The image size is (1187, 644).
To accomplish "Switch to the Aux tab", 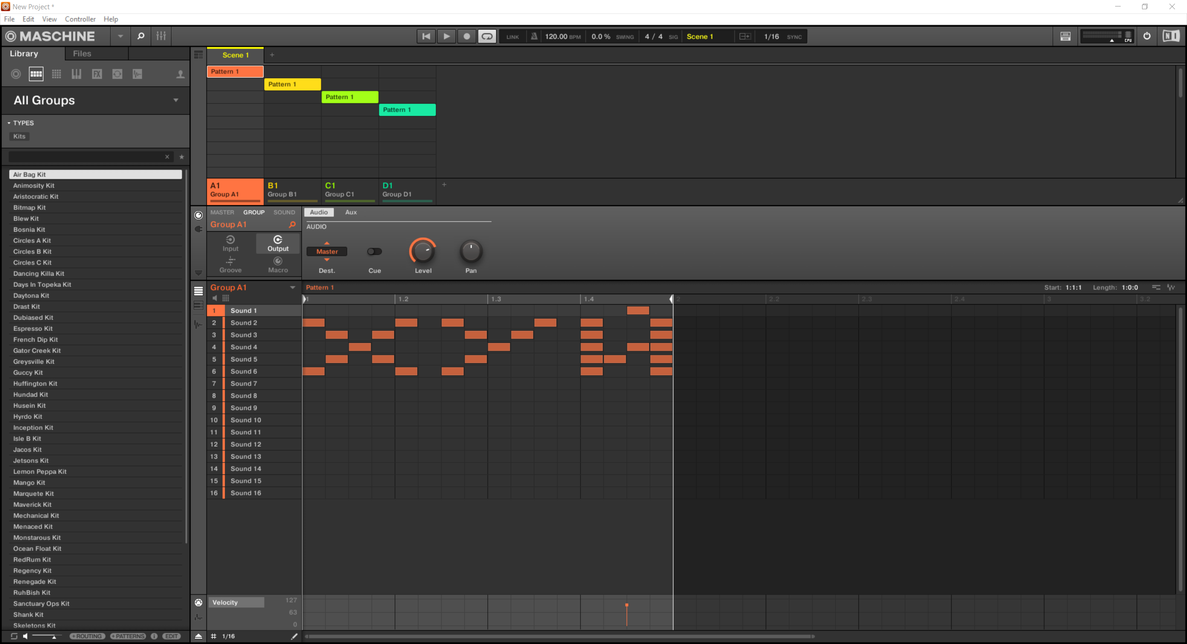I will point(351,212).
